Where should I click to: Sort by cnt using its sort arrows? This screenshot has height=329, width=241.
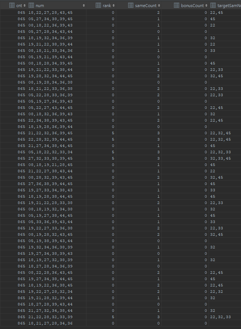25,6
